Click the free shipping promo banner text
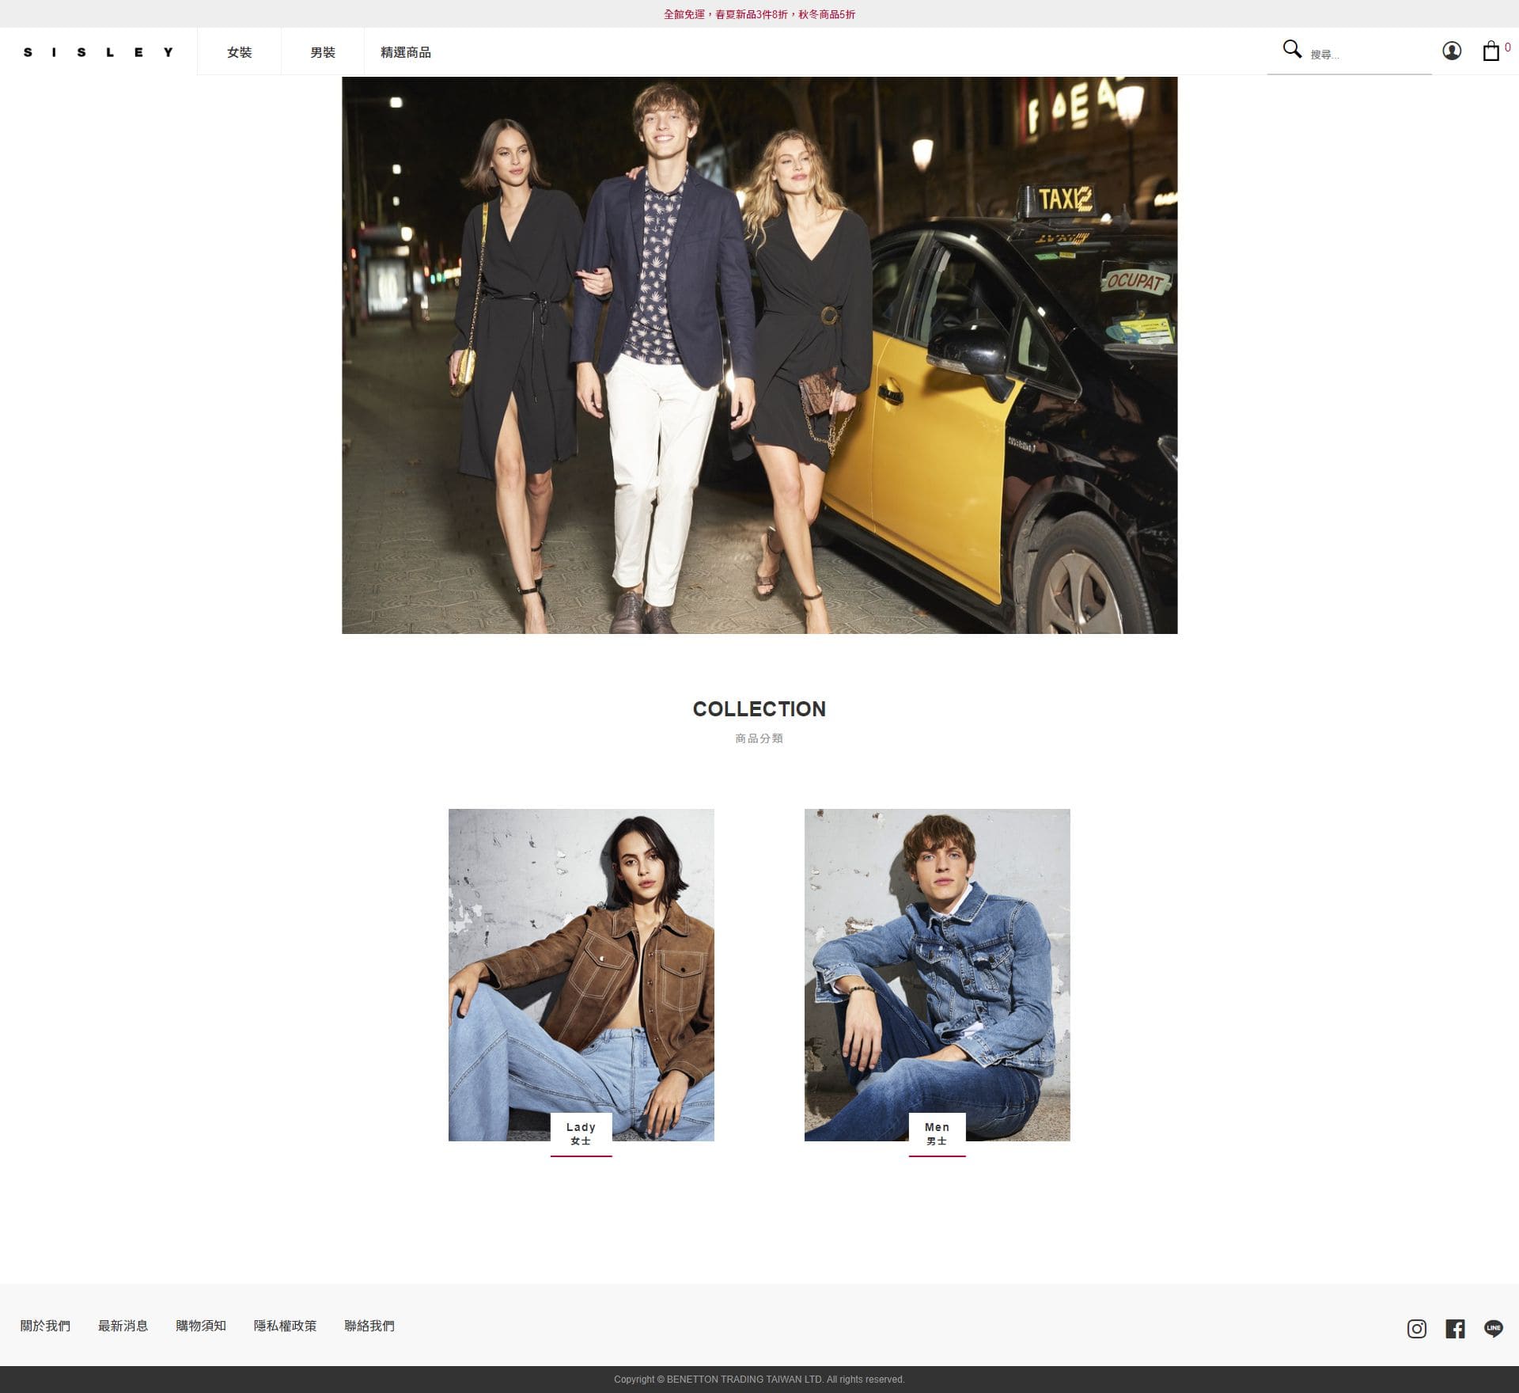 [x=759, y=14]
